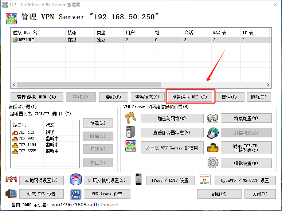Click the 状态 column header in hub list

[x=80, y=32]
